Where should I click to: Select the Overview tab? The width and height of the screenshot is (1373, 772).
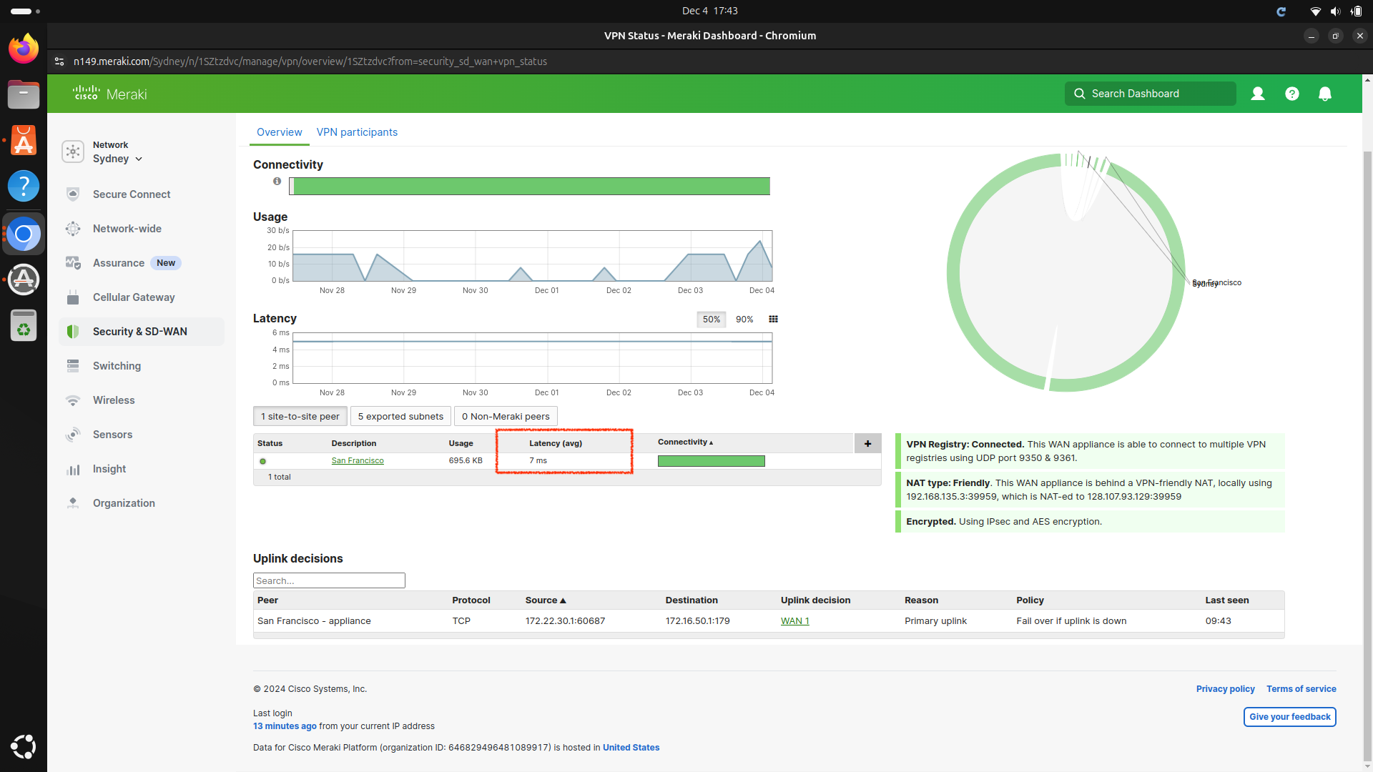click(279, 132)
